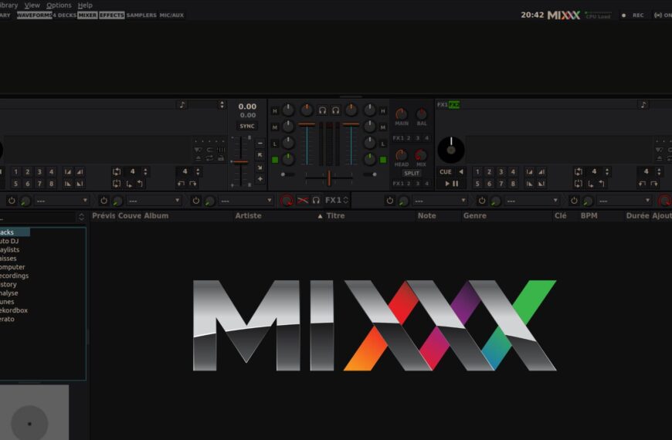This screenshot has height=440, width=672.
Task: Click the crossfader handle
Action: click(329, 178)
